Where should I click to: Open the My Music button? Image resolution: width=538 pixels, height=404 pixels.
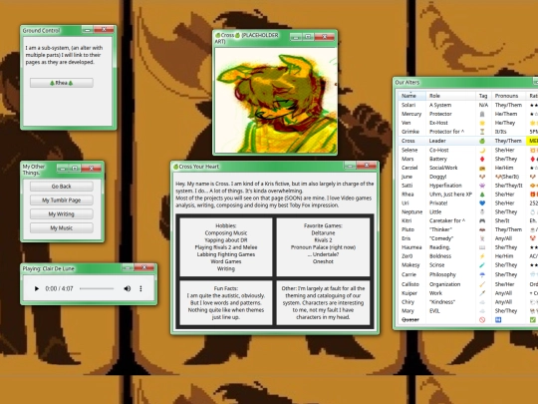(x=62, y=227)
